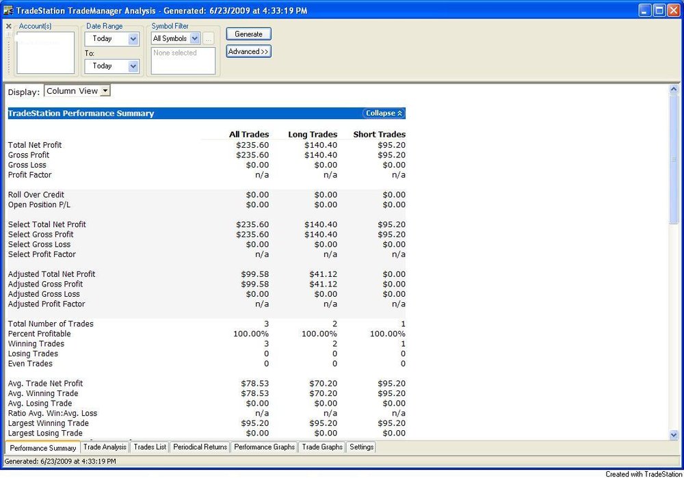Click the scrollbar down arrow of the report
684x478 pixels.
(674, 435)
